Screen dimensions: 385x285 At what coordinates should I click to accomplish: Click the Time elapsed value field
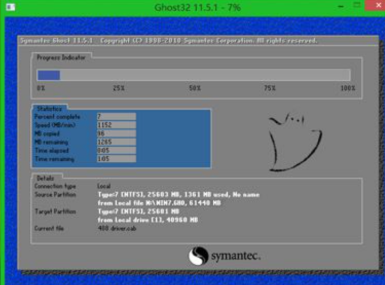[116, 151]
